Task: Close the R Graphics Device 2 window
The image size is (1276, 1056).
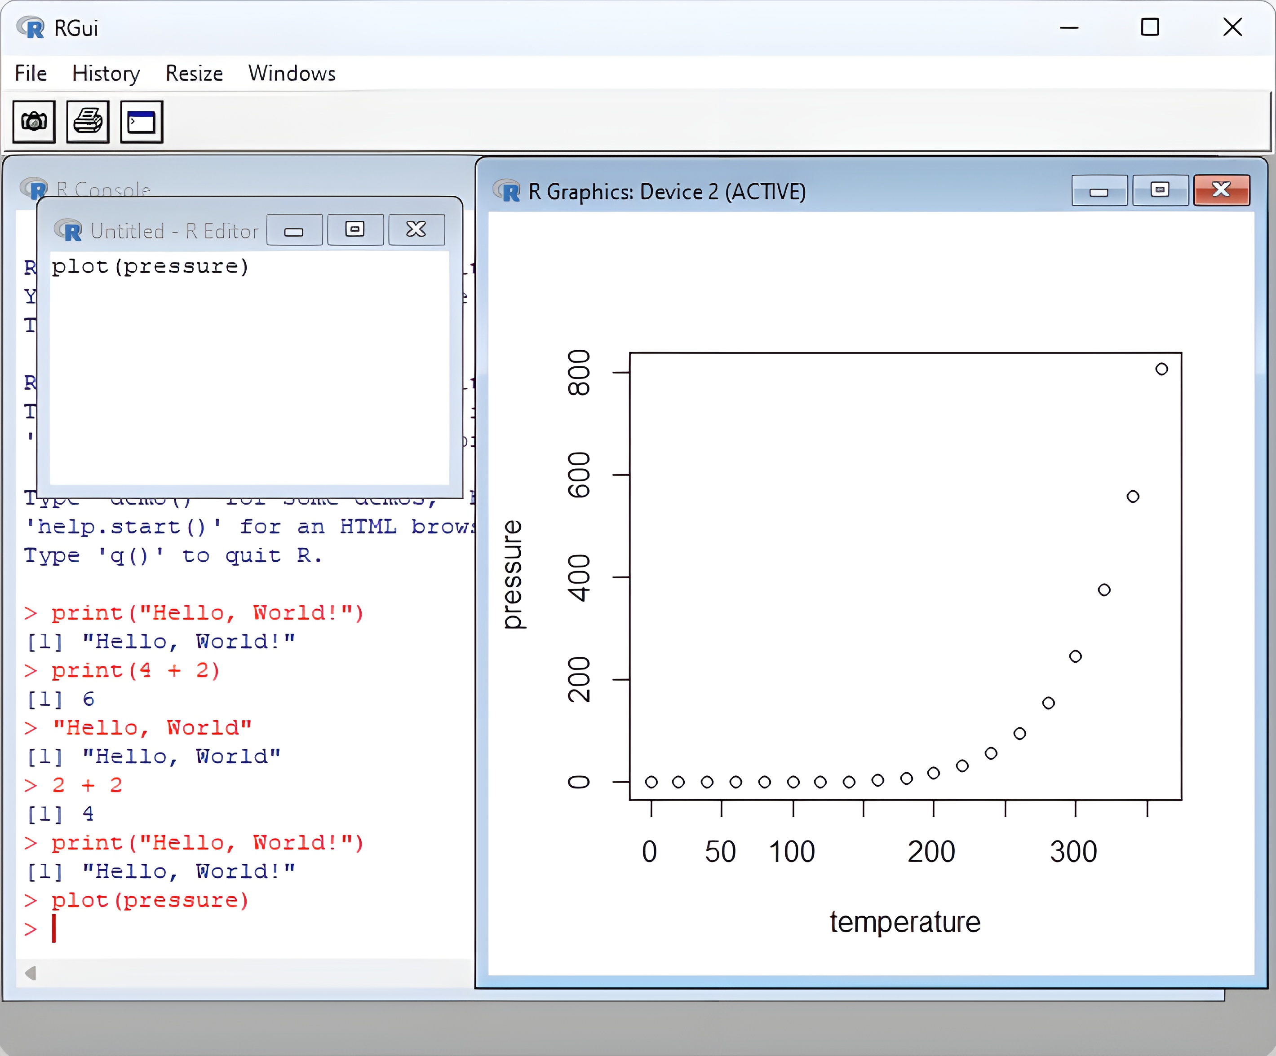Action: (1221, 191)
